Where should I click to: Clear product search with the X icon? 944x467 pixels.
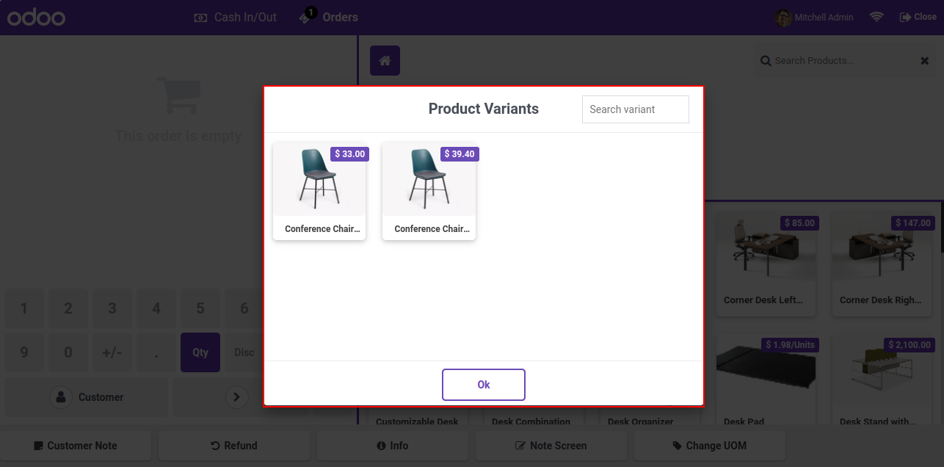click(x=925, y=61)
